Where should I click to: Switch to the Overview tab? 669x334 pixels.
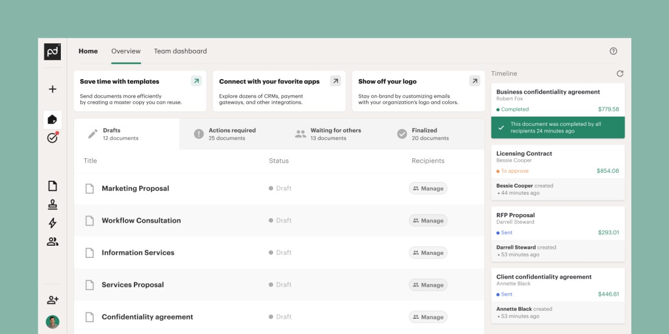pyautogui.click(x=126, y=51)
